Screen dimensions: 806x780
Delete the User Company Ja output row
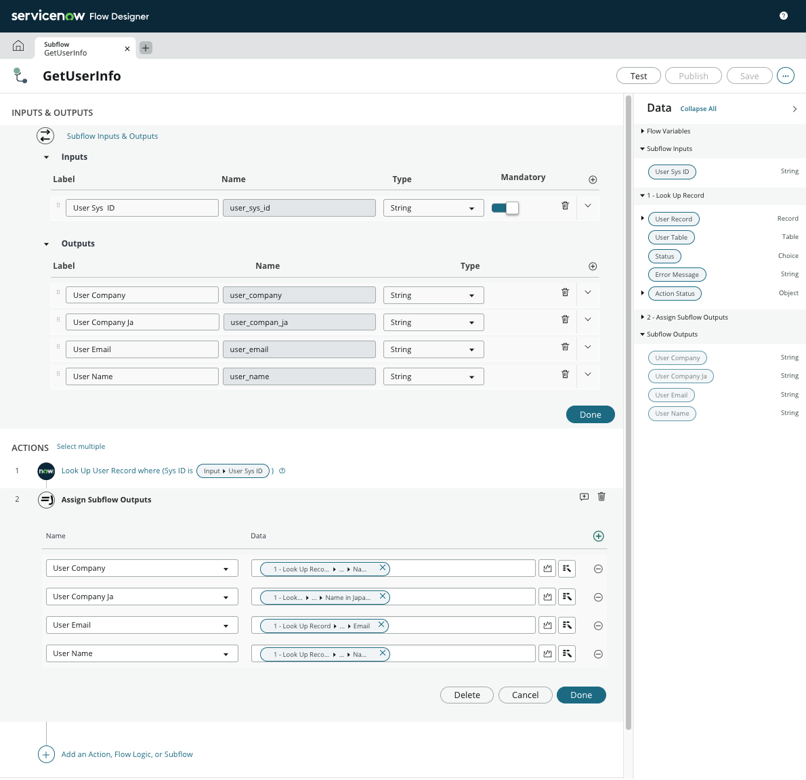[x=565, y=320]
